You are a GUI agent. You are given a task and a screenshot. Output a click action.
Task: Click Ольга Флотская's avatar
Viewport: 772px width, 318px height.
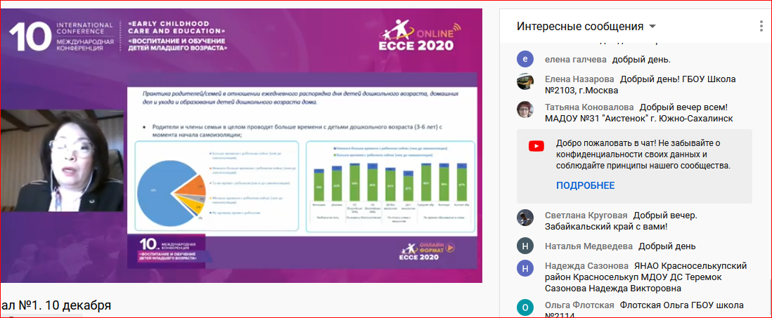pyautogui.click(x=525, y=307)
